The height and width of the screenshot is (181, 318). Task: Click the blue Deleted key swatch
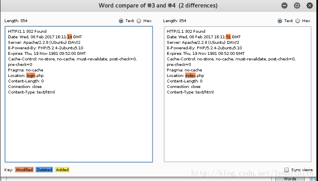pos(44,170)
